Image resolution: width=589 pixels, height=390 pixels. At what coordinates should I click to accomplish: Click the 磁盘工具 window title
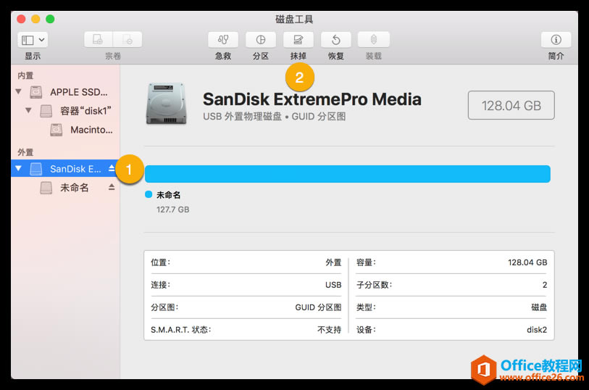click(x=294, y=19)
